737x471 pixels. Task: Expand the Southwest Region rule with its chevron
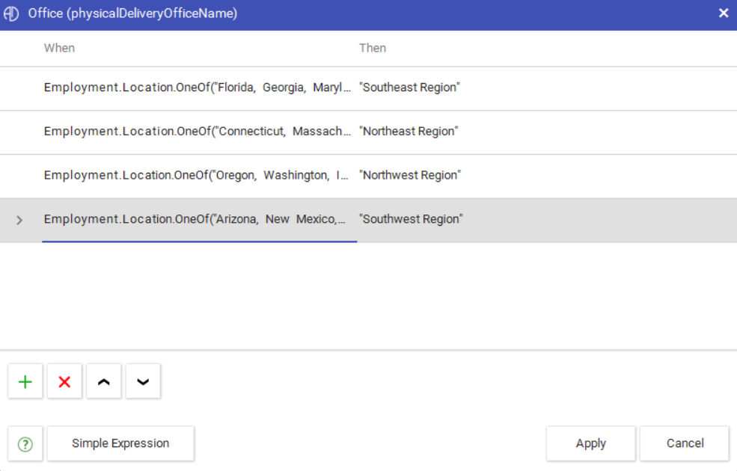click(x=19, y=219)
